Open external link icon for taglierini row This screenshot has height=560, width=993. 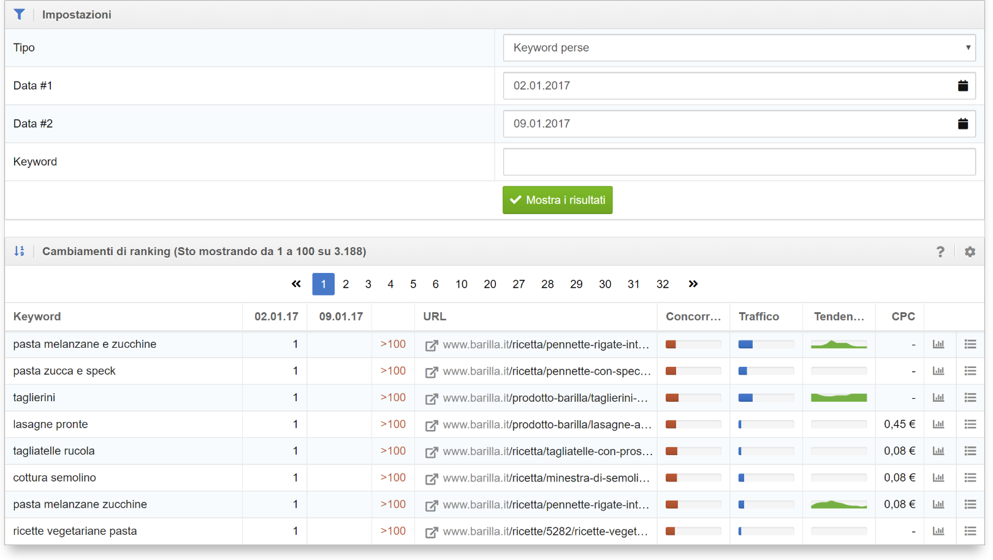432,399
